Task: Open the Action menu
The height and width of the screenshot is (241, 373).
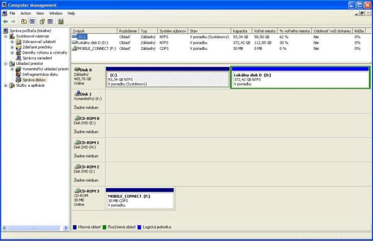Action: 26,14
